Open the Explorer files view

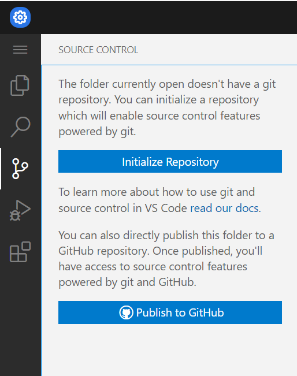tap(20, 85)
